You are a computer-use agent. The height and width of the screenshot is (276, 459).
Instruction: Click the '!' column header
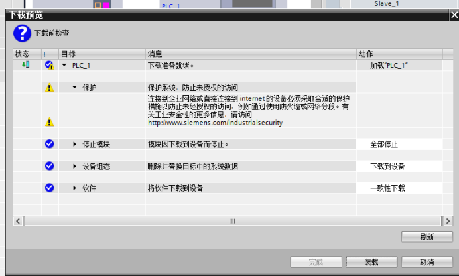pyautogui.click(x=50, y=54)
